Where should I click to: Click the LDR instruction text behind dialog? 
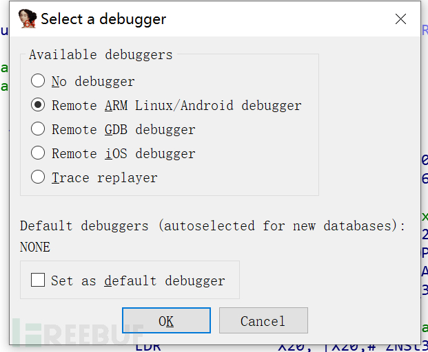148,346
